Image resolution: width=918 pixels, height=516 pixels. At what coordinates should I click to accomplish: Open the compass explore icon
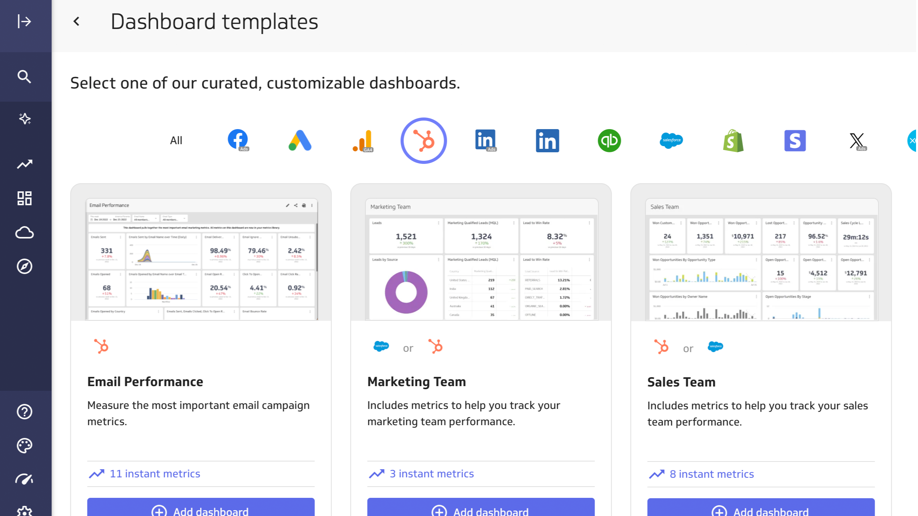pos(24,266)
